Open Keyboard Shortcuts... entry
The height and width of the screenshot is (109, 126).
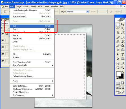click(32, 89)
